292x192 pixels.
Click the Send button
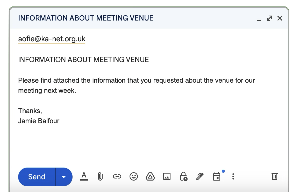(x=37, y=177)
